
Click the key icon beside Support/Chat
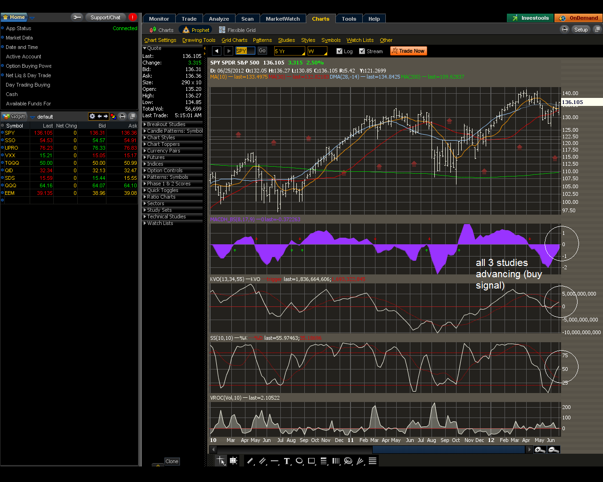coord(77,17)
